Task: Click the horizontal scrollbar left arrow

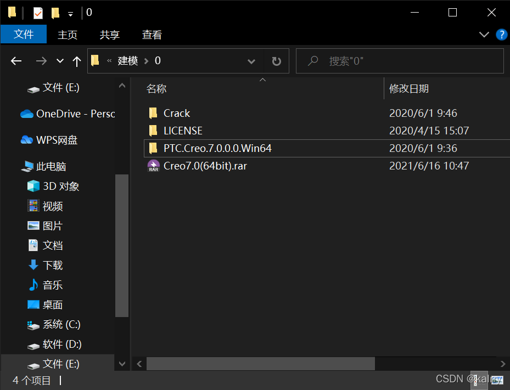Action: (x=139, y=364)
